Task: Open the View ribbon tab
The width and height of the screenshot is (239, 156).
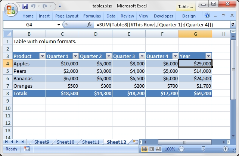Action: [143, 16]
